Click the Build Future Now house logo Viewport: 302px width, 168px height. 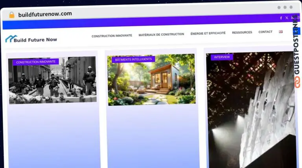9,39
